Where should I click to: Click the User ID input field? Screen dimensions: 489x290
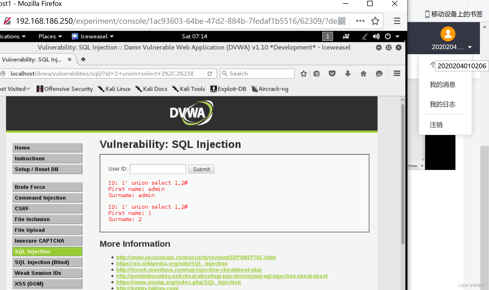pos(158,169)
